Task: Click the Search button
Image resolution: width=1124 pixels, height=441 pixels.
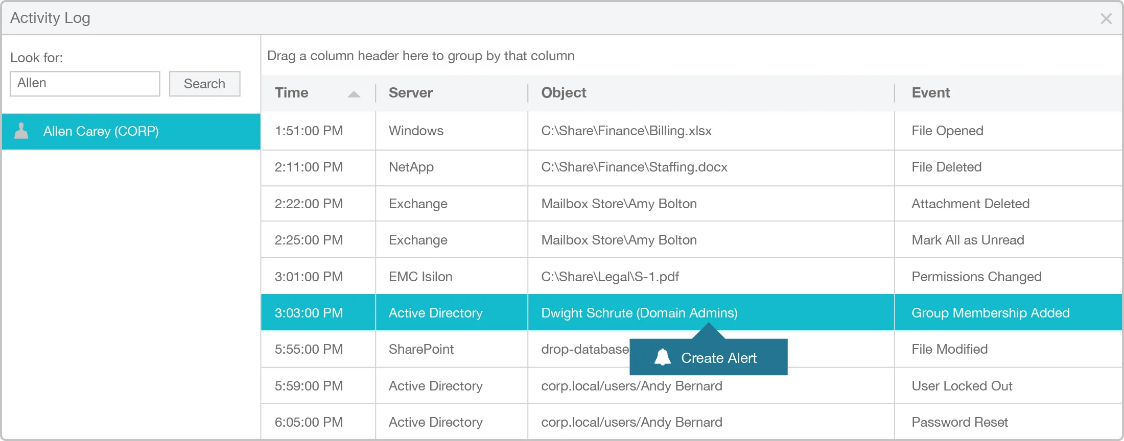Action: (205, 84)
